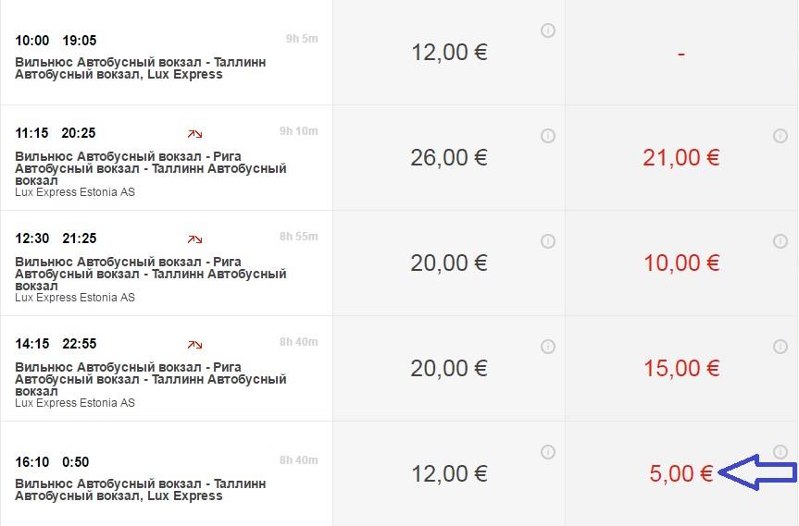Image resolution: width=799 pixels, height=526 pixels.
Task: Open the 10:00 19:05 Vilnius–Tallinn trip
Action: click(x=166, y=53)
